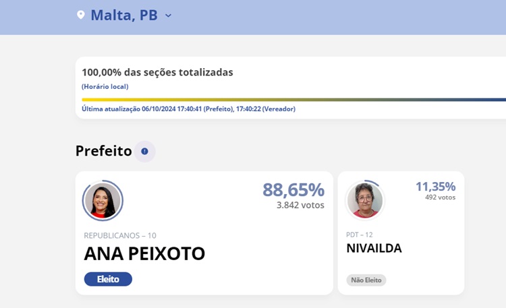Click the Não Eleito badge
The width and height of the screenshot is (506, 308).
pyautogui.click(x=366, y=280)
